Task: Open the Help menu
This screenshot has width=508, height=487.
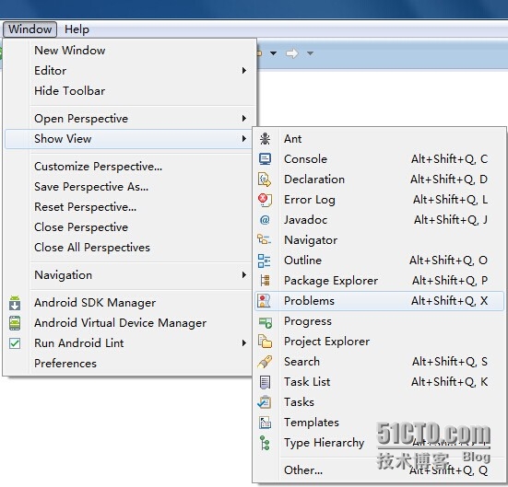Action: click(77, 29)
